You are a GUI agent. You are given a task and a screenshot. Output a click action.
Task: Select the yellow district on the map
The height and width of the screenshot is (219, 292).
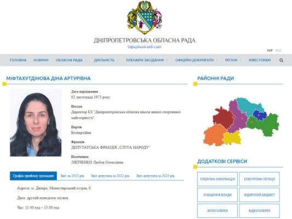click(232, 138)
